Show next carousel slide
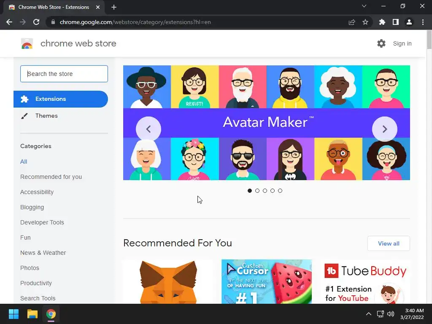The image size is (432, 324). point(385,129)
